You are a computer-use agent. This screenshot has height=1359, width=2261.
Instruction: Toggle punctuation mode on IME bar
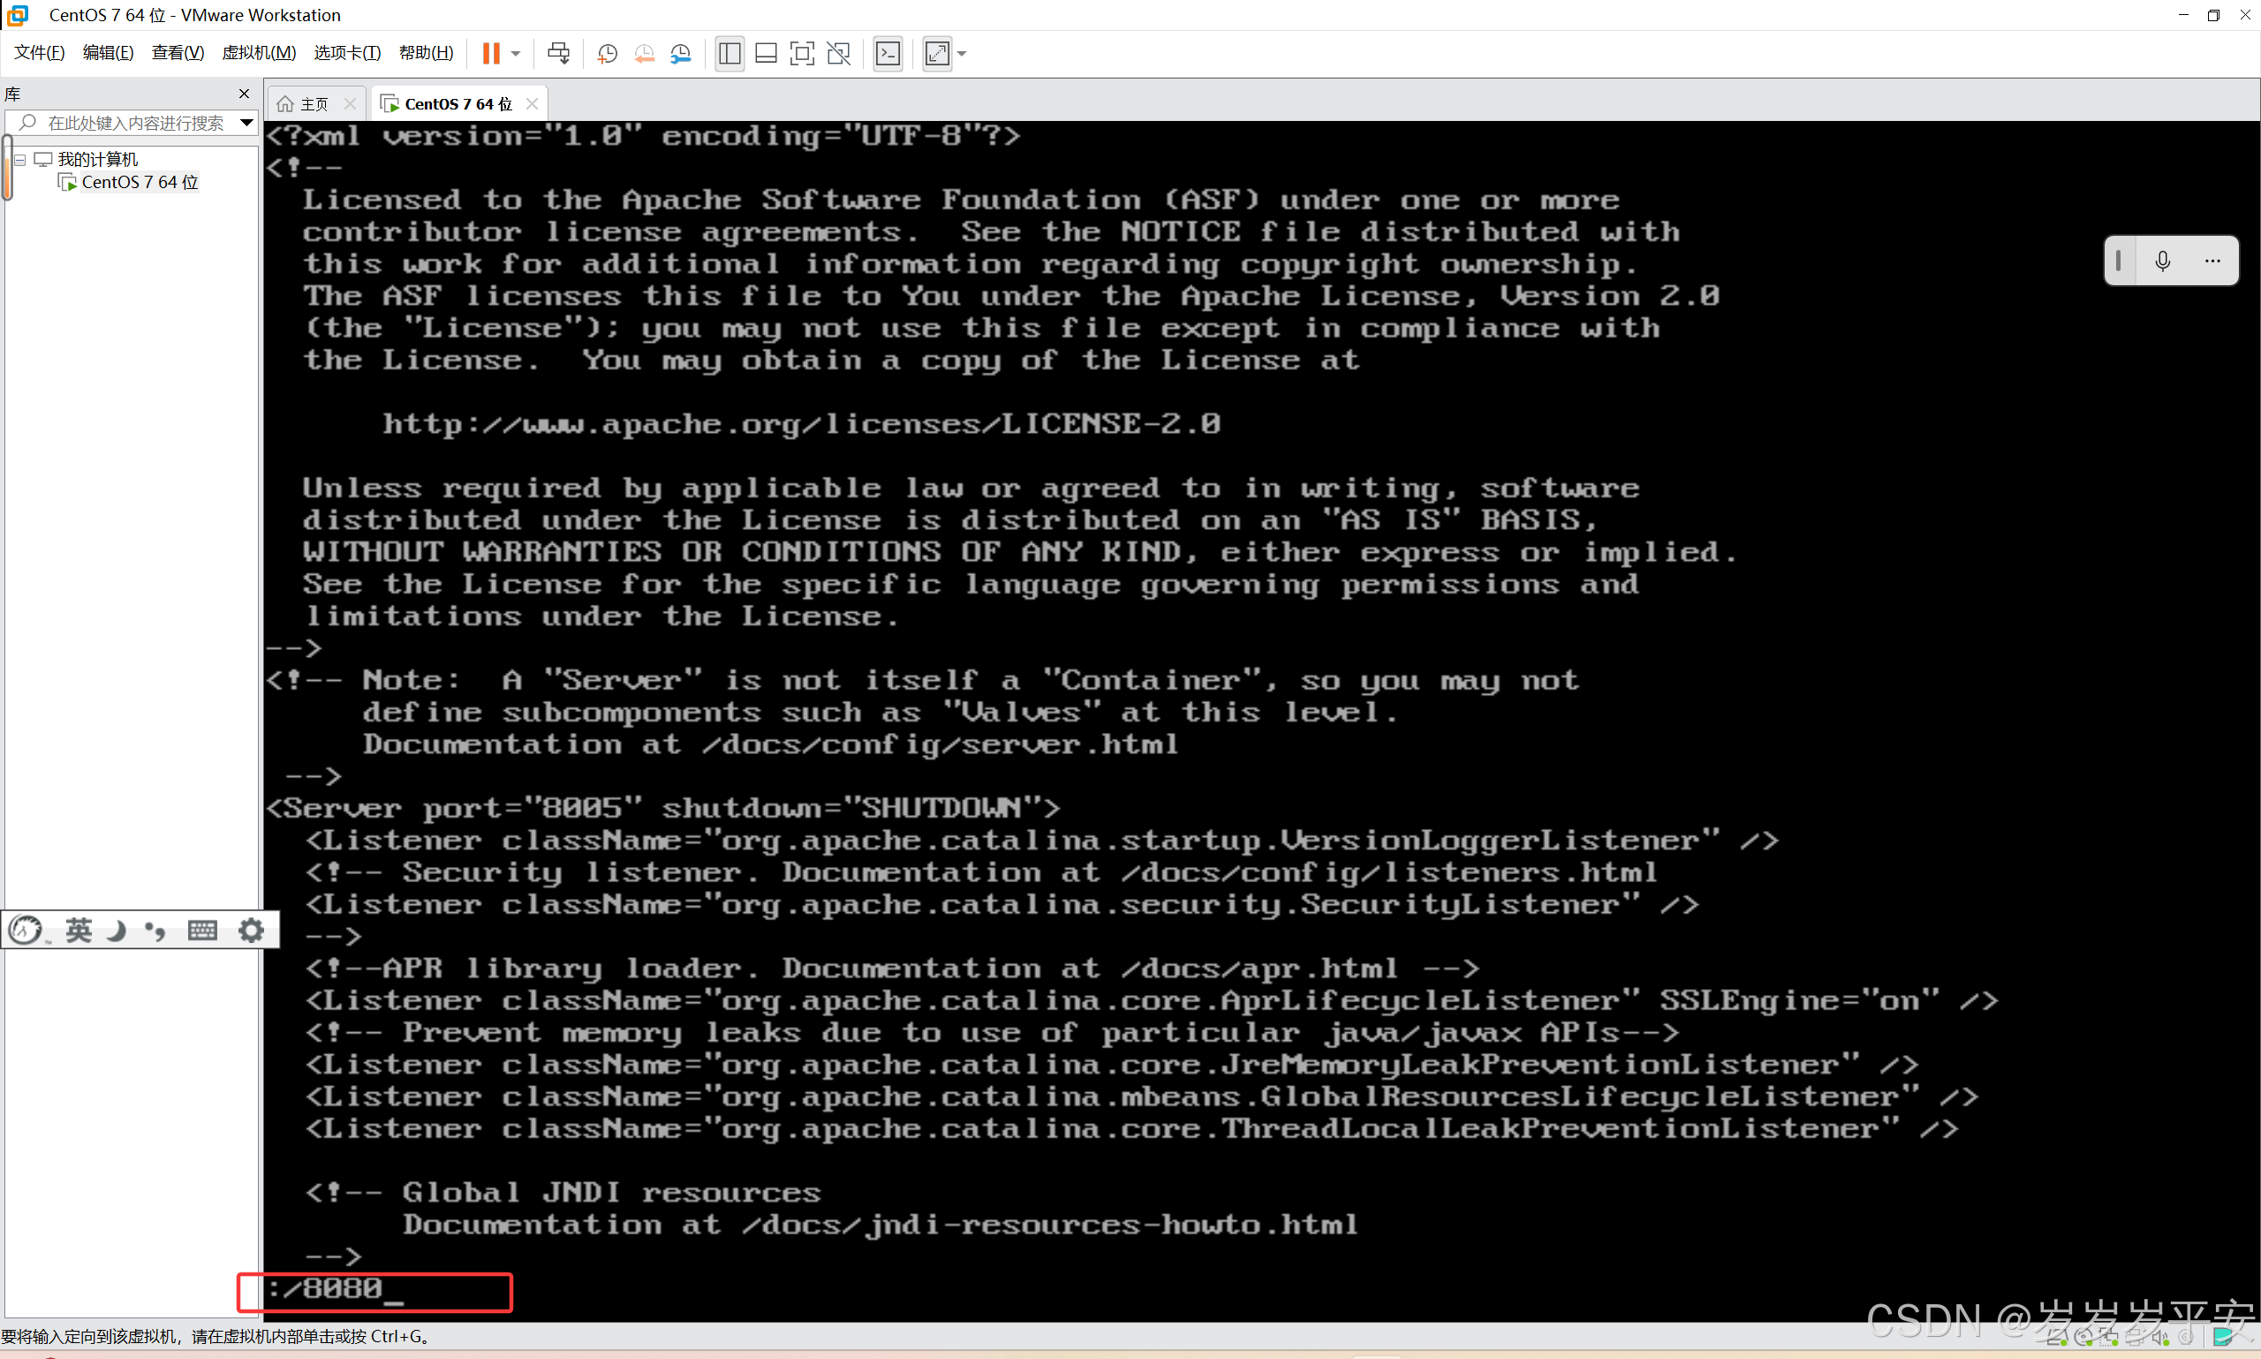155,931
